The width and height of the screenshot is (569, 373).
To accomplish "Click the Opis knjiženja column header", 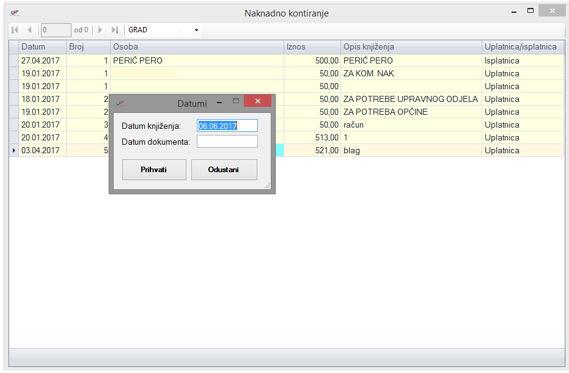I will pos(411,47).
